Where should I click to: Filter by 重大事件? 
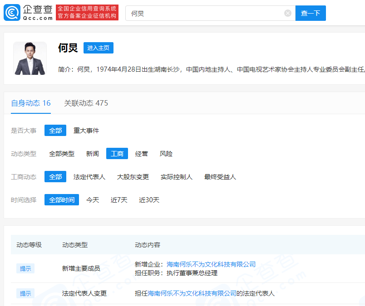pos(86,131)
